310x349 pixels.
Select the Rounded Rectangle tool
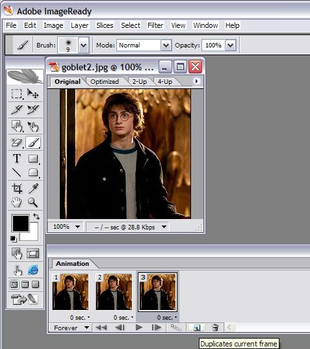coord(33,172)
